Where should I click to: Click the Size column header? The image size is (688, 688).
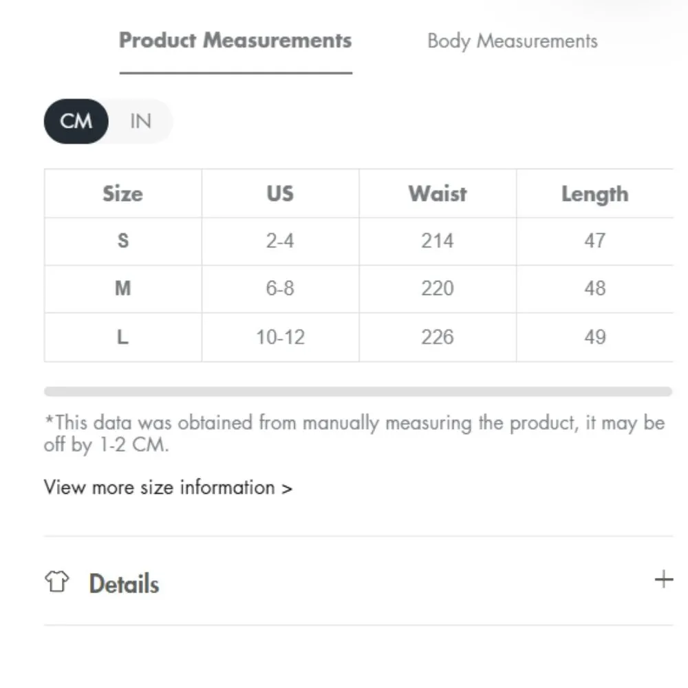[122, 193]
